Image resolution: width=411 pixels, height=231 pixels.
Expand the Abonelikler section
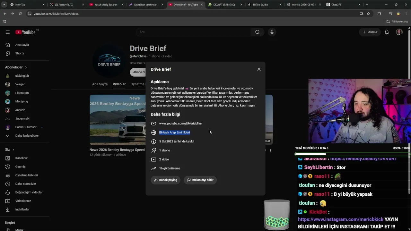(16, 67)
